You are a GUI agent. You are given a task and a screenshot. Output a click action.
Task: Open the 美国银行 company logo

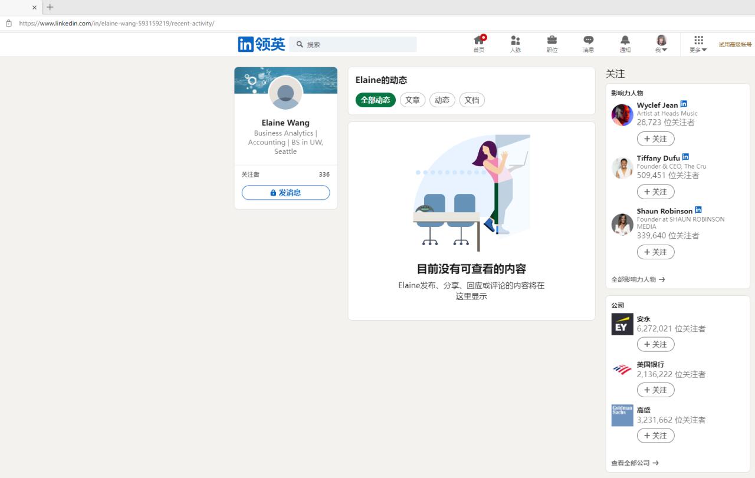(622, 370)
